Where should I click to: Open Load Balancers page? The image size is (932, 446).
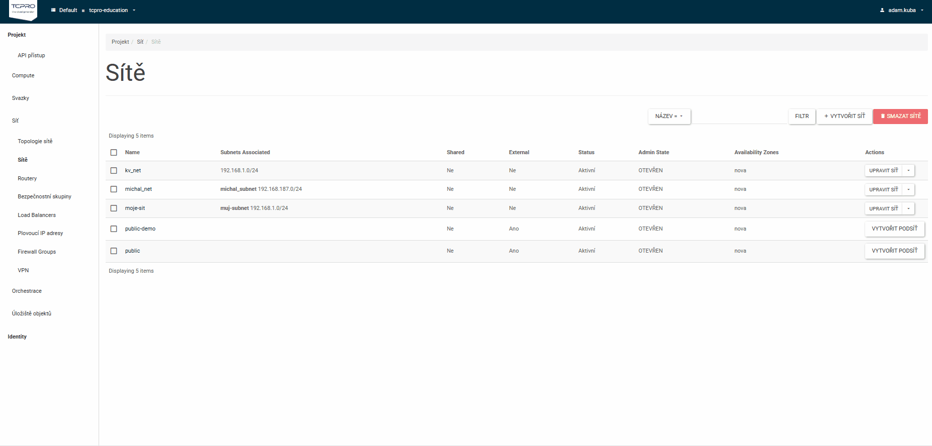click(x=37, y=215)
